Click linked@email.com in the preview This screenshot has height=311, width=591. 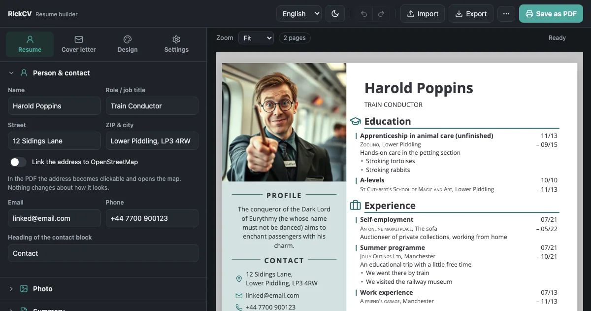(272, 296)
